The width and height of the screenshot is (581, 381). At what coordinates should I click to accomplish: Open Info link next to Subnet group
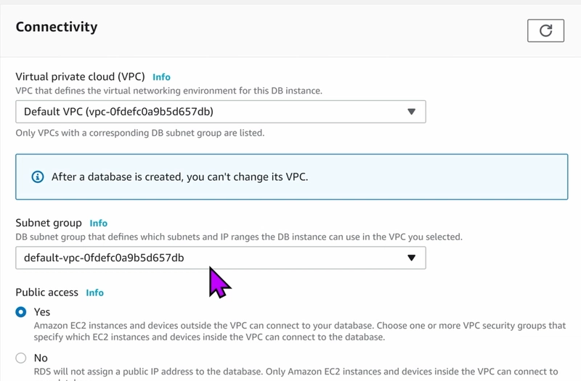[x=99, y=224]
